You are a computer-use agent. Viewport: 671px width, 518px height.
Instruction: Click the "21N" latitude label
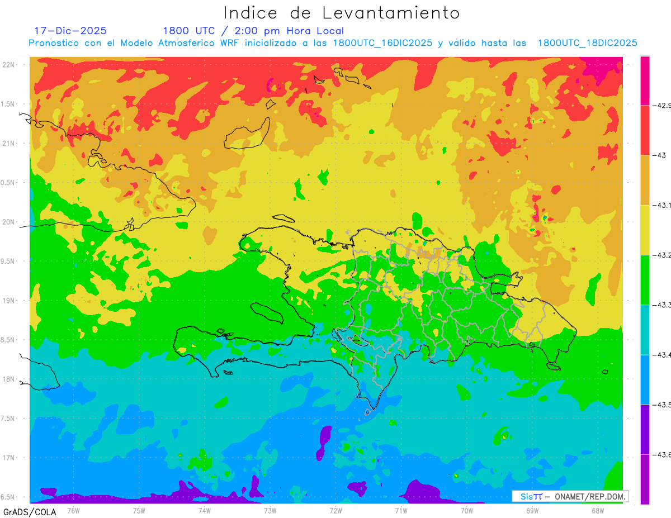click(10, 143)
